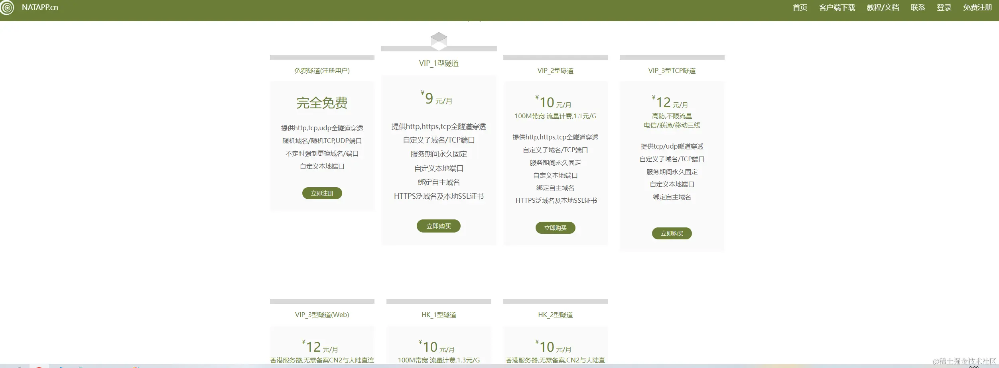Viewport: 999px width, 368px height.
Task: Click the 提供tcp/udp隧道穿透 line
Action: click(672, 146)
